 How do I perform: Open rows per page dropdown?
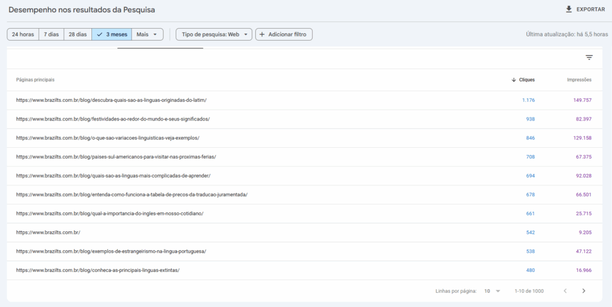(492, 291)
